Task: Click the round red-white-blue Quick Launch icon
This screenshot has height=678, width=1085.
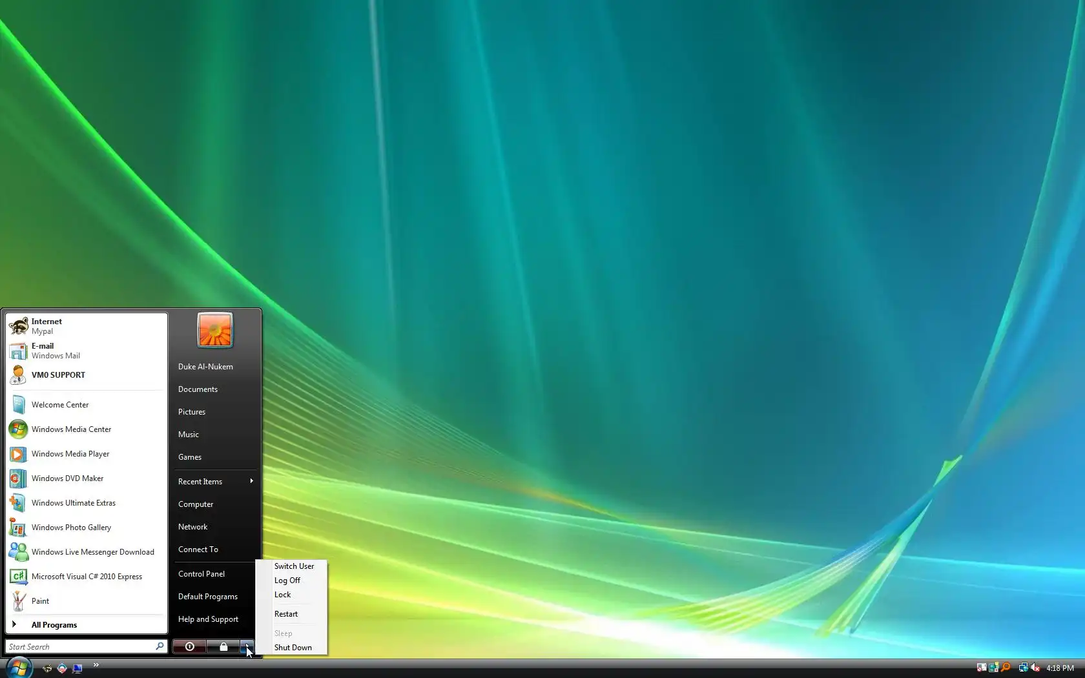Action: pyautogui.click(x=62, y=668)
